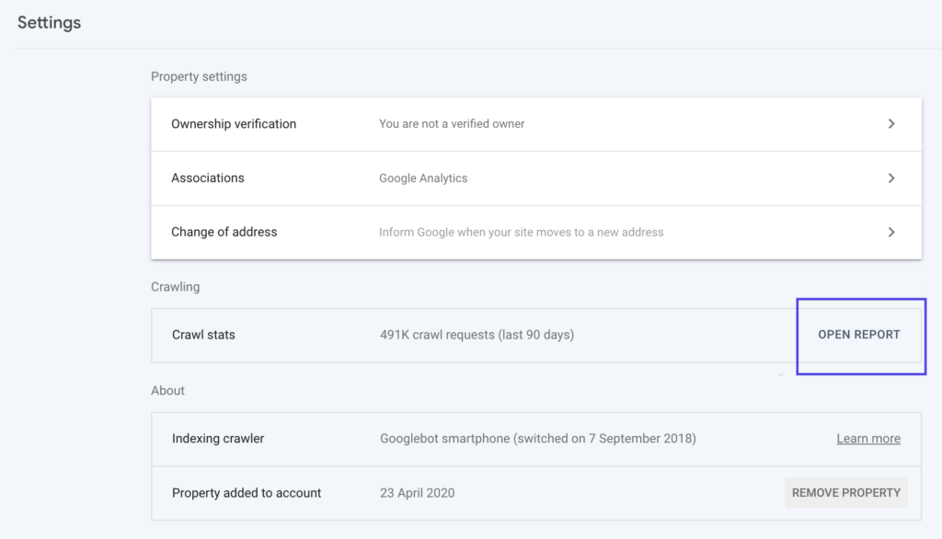
Task: Expand the Change of address chevron
Action: coord(890,232)
